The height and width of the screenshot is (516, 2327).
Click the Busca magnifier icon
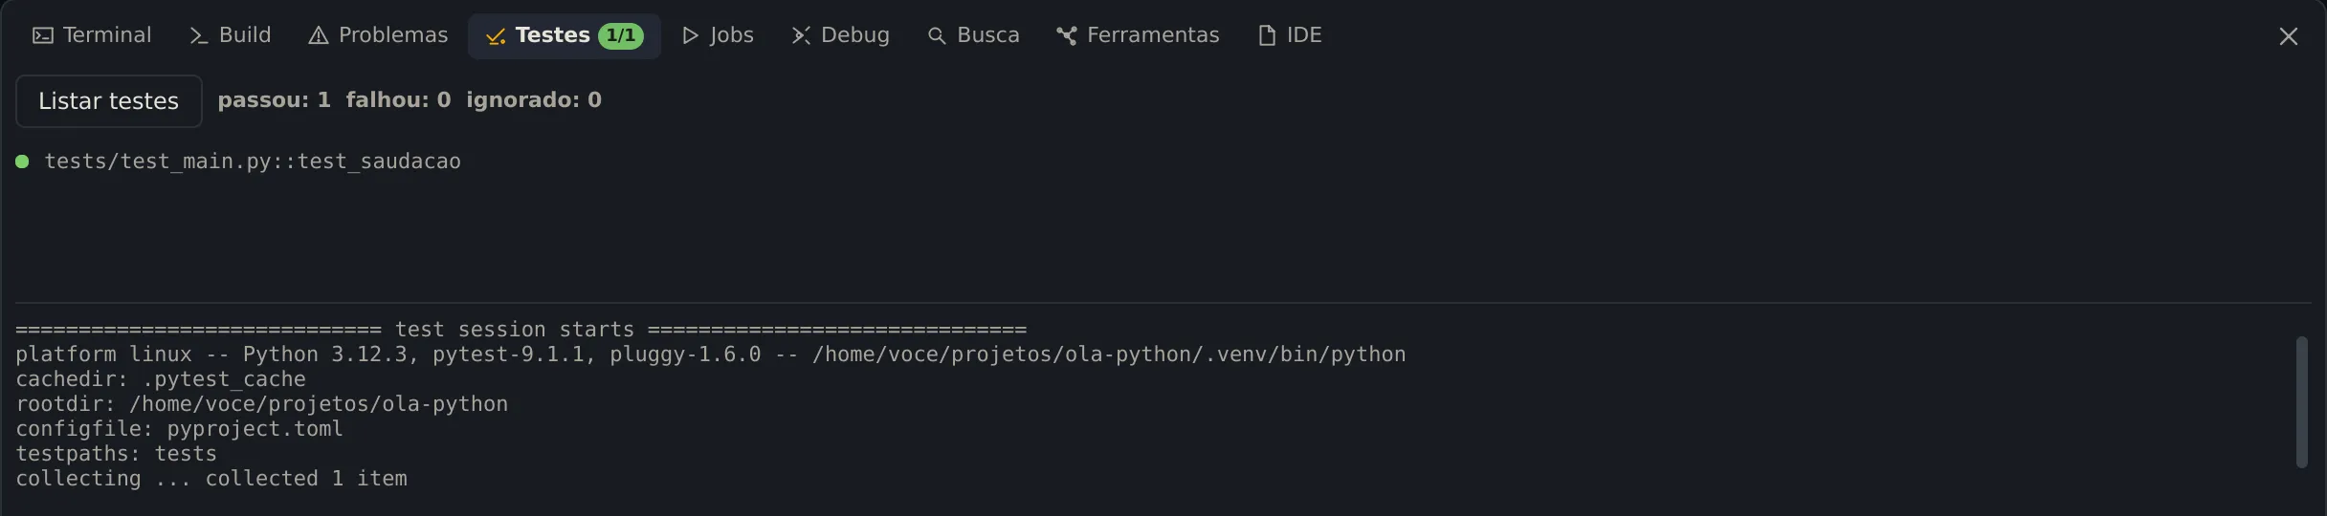[937, 35]
